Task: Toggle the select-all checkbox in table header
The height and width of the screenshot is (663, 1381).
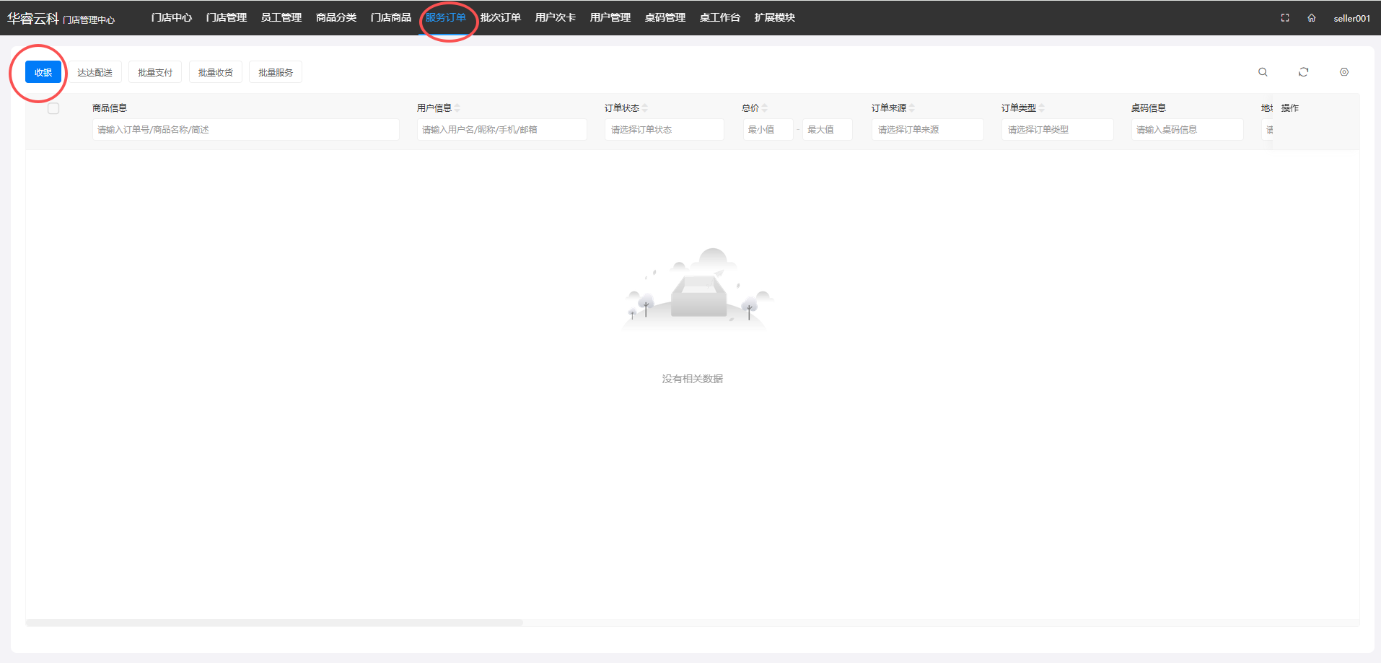Action: pos(53,108)
